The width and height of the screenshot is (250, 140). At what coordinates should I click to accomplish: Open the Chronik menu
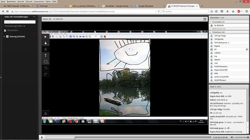point(29,1)
